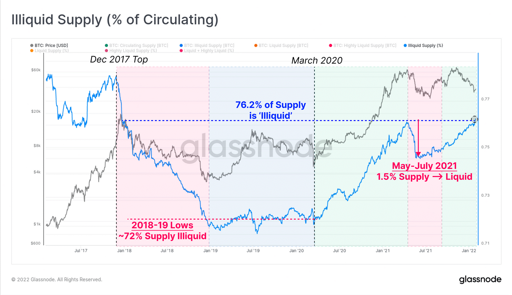Enable BTC: Illiquid Supply [BTC] legend entry

tap(207, 45)
